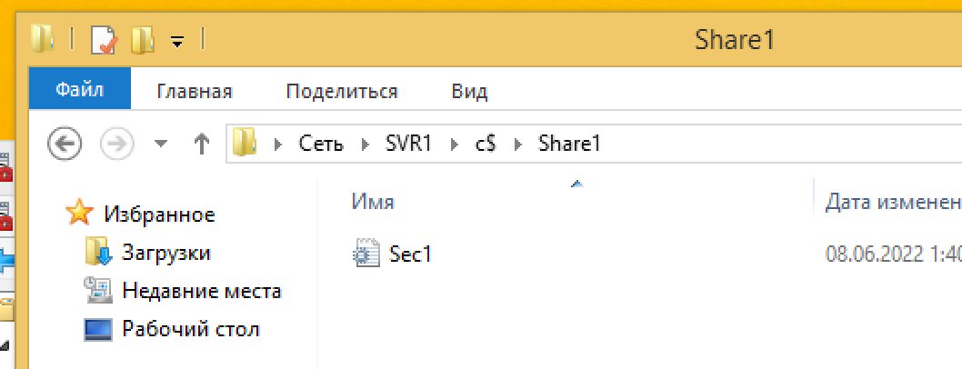Open the recent locations dropdown arrow

click(x=161, y=144)
